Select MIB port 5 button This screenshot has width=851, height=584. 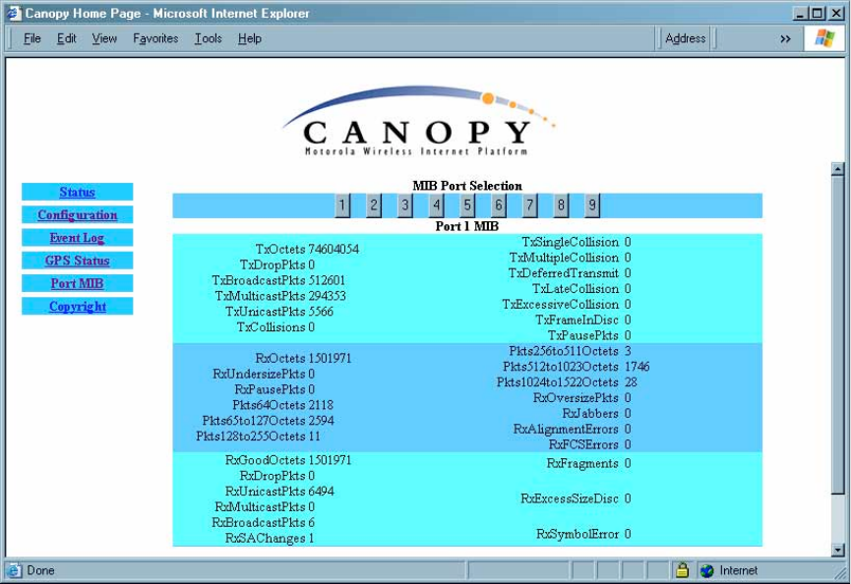[467, 205]
